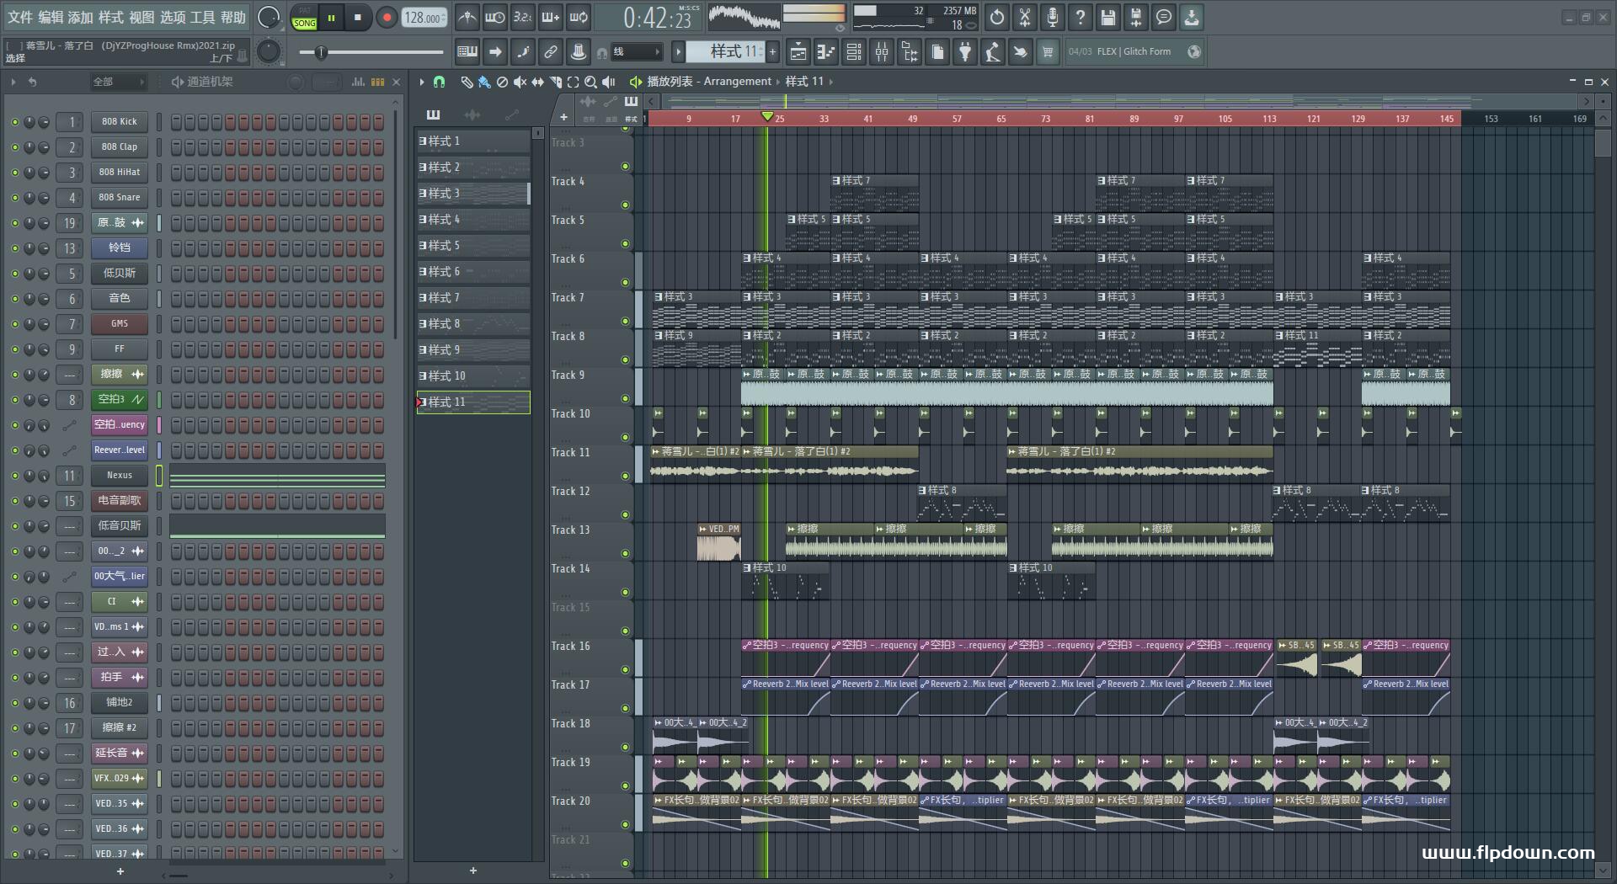Open undo history icon
Image resolution: width=1617 pixels, height=884 pixels.
997,17
